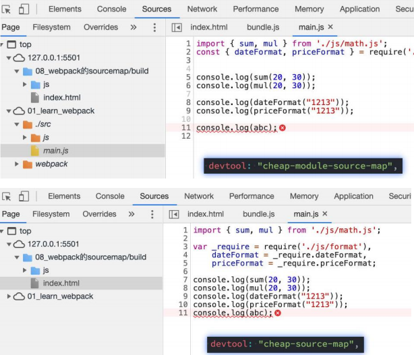Screen dimensions: 414x355
Task: Click error icon on line 11, bottom editor
Action: pos(278,313)
